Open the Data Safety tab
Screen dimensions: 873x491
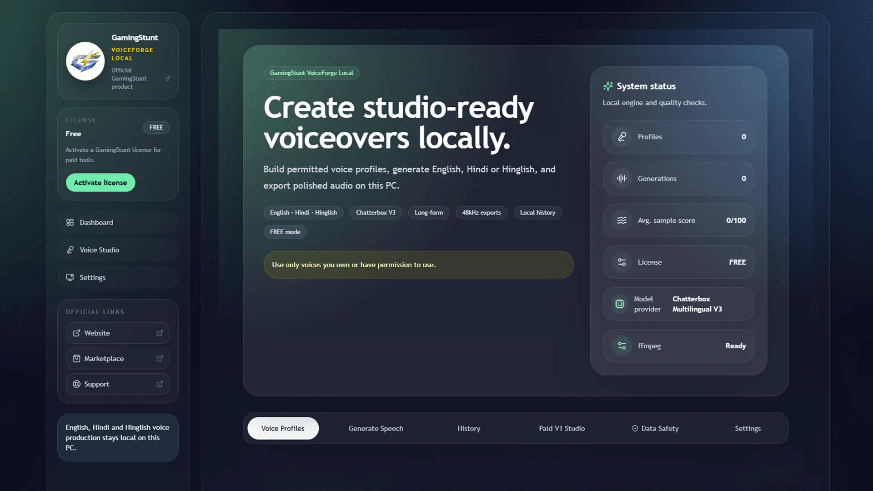[x=655, y=428]
